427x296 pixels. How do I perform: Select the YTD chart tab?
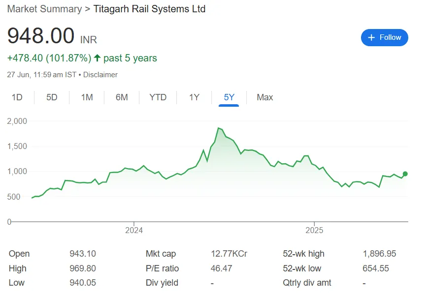[x=158, y=97]
